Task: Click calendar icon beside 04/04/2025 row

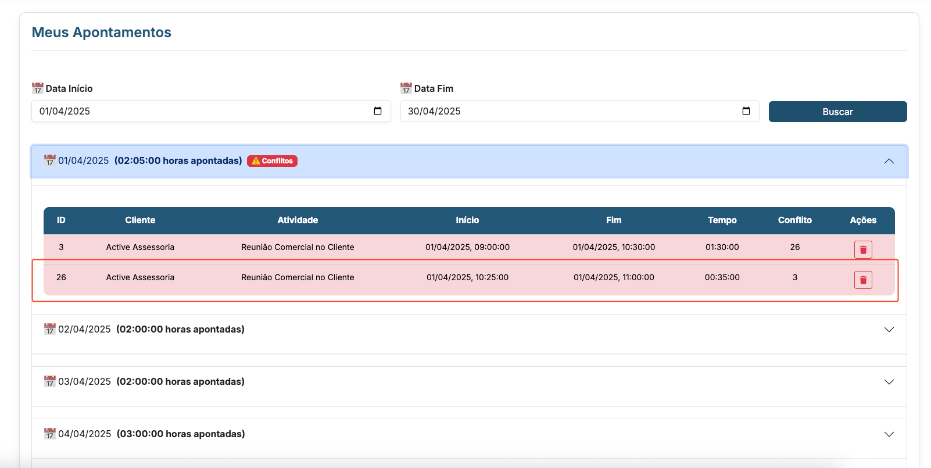Action: (50, 434)
